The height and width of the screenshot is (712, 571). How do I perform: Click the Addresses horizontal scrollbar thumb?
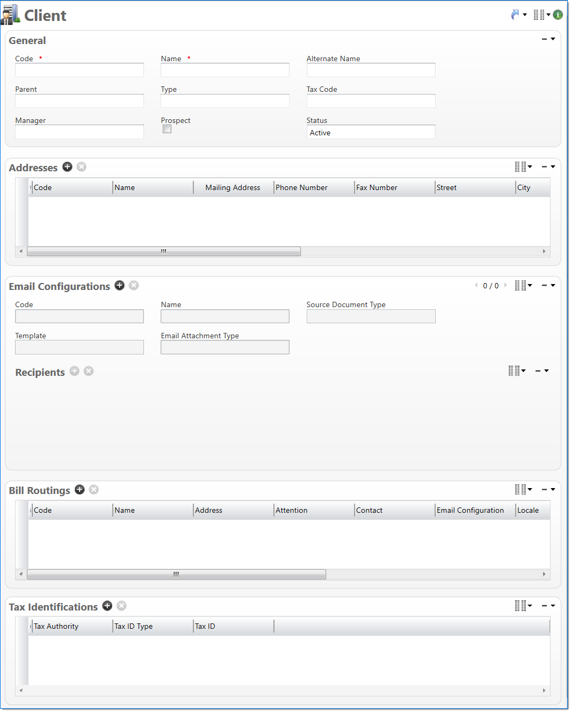pyautogui.click(x=164, y=251)
